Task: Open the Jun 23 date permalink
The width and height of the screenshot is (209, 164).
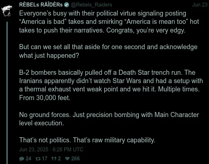Action: coord(200,5)
